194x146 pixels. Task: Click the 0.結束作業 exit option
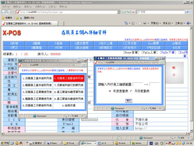click(69, 105)
